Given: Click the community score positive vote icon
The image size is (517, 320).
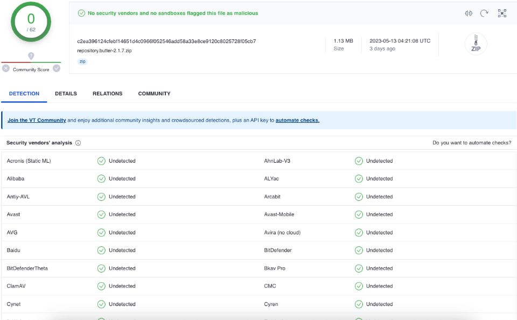Looking at the screenshot, I should click(x=57, y=68).
